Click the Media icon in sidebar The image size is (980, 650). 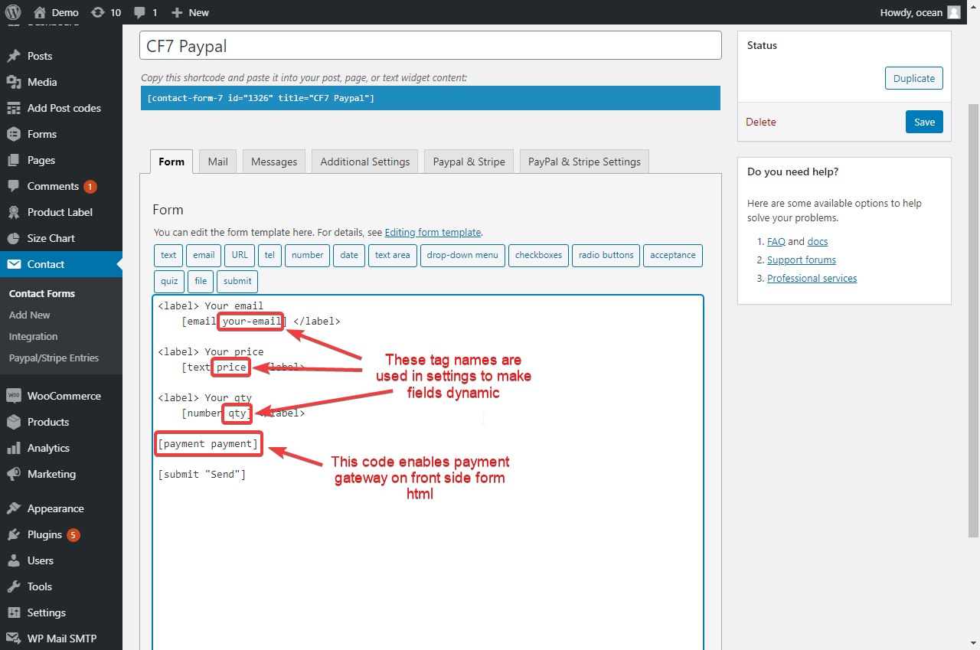(13, 82)
